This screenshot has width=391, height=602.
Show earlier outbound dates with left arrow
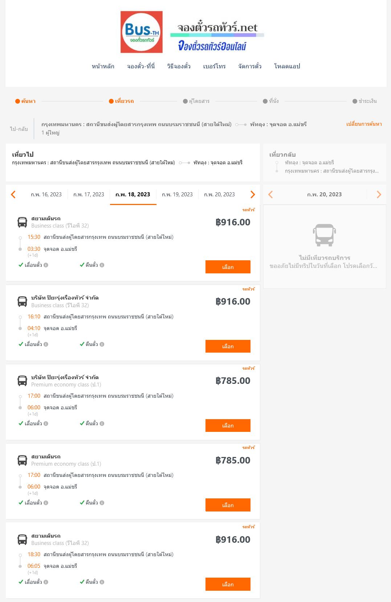click(x=13, y=194)
